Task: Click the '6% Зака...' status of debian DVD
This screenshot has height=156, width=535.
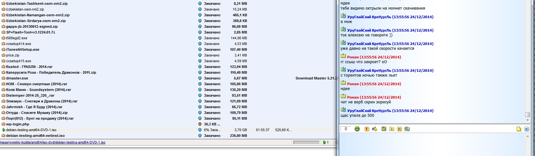Action: tap(212, 130)
